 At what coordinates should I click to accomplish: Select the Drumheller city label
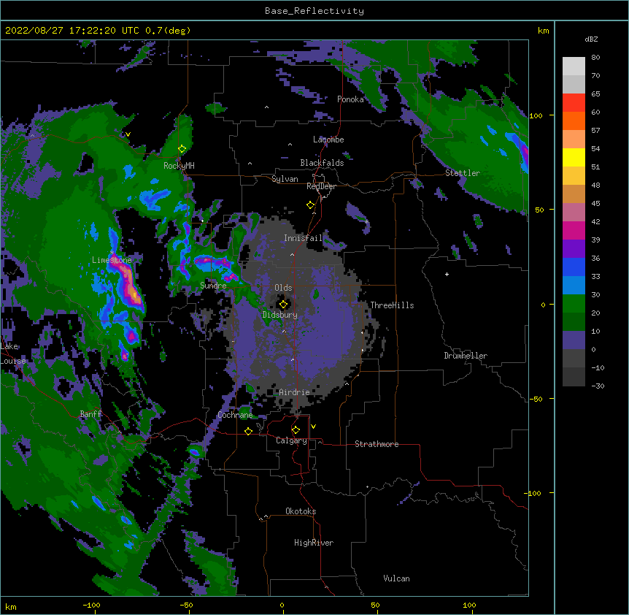466,356
